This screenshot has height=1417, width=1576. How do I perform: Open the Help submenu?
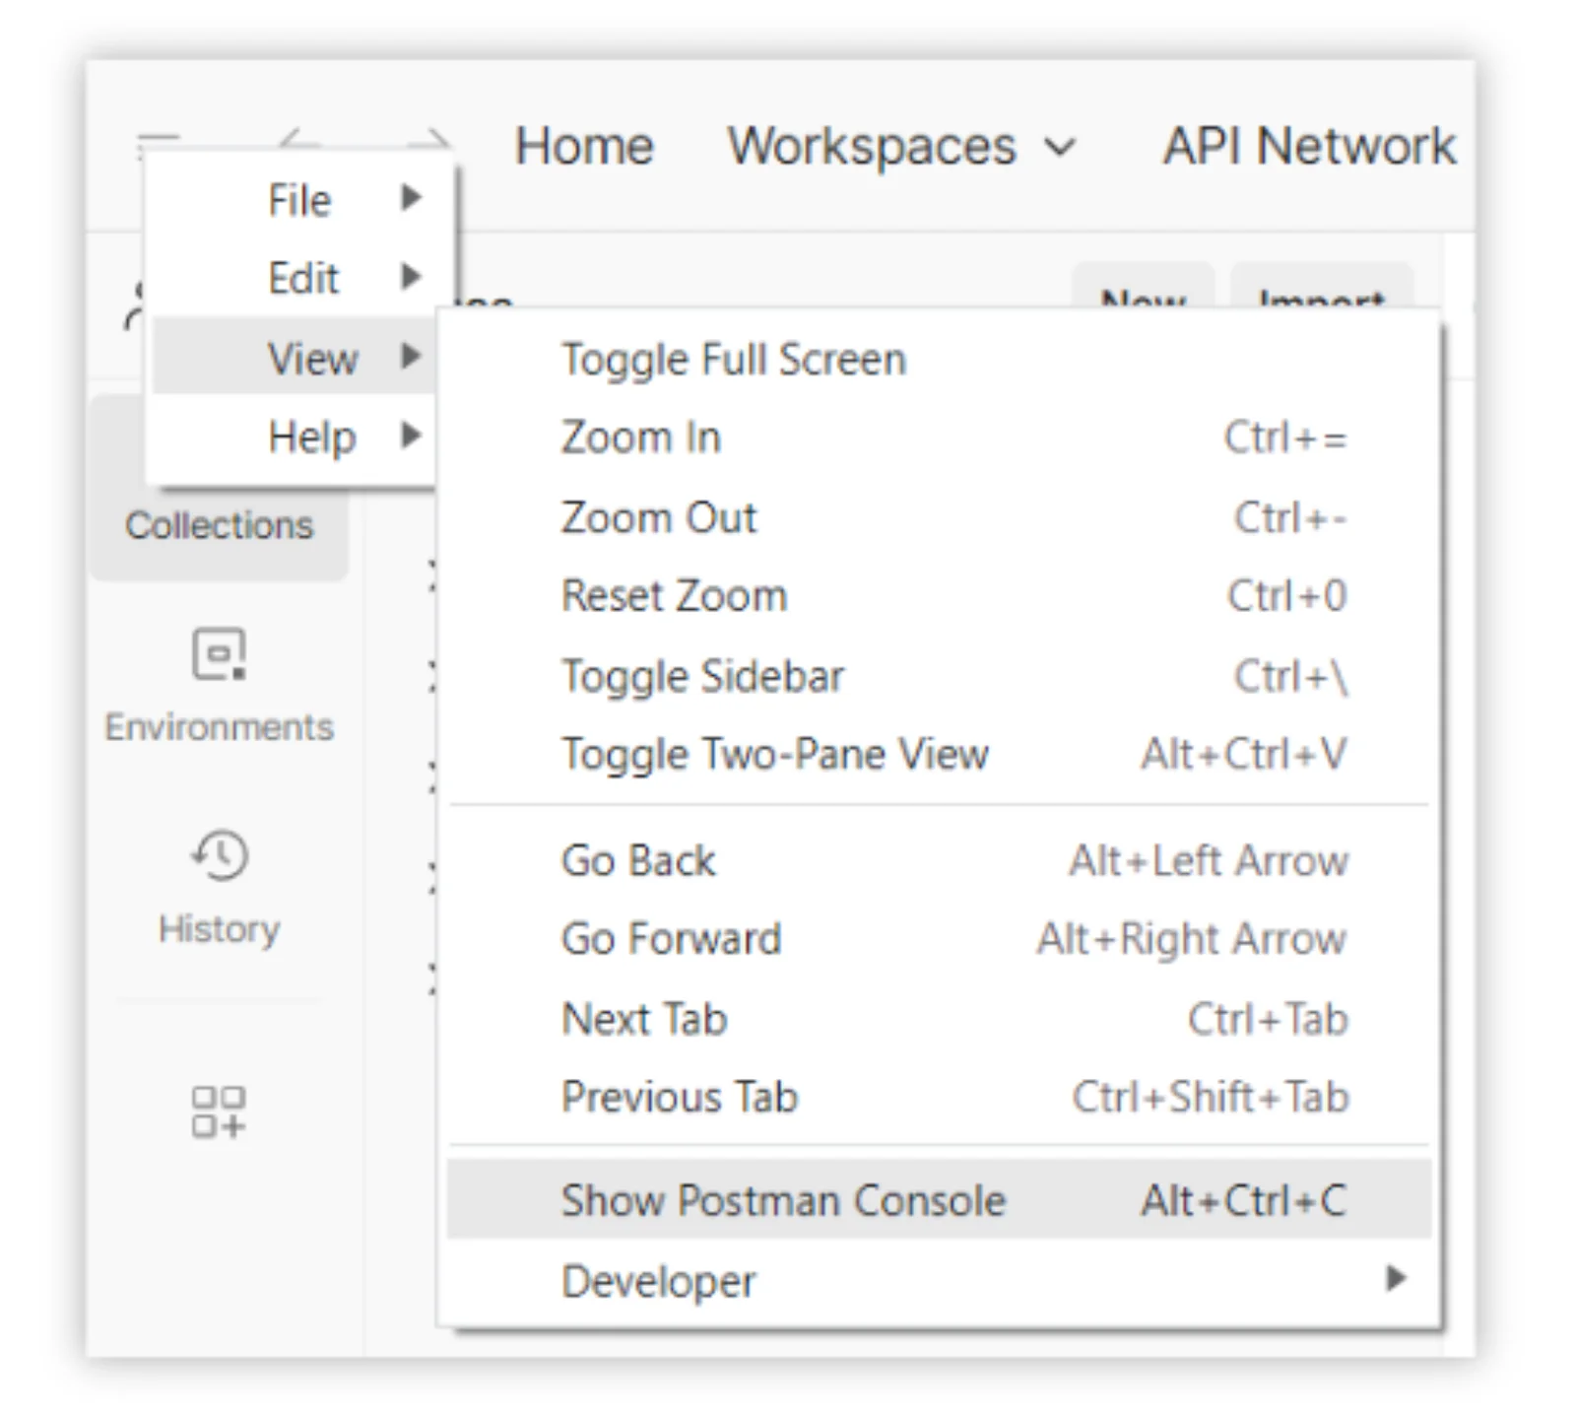coord(311,436)
